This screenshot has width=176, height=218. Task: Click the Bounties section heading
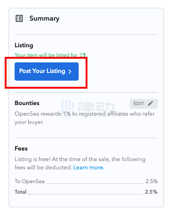click(x=27, y=103)
